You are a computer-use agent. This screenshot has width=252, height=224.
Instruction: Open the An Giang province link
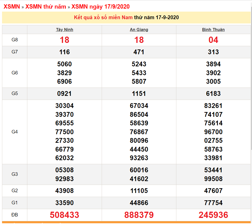[139, 30]
